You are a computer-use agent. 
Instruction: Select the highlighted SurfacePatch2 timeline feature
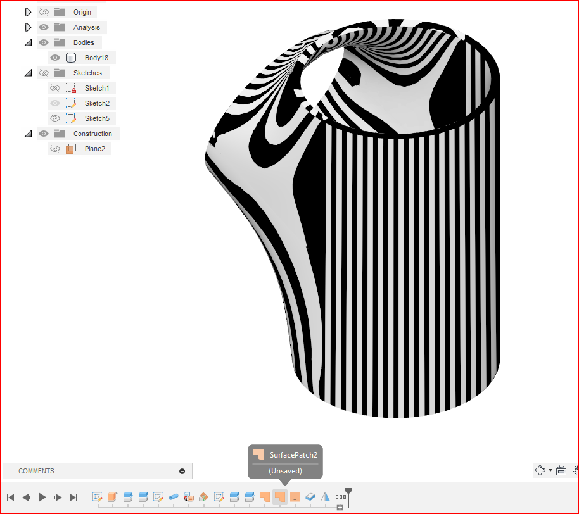[x=280, y=497]
